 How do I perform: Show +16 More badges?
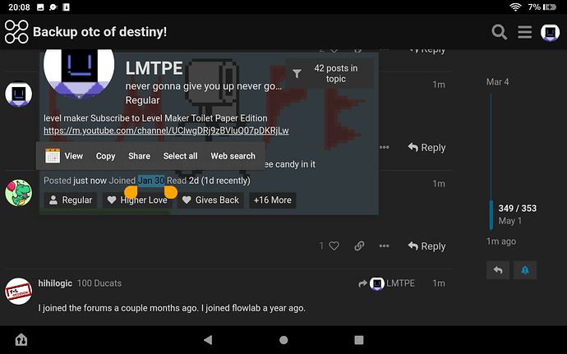coord(272,200)
